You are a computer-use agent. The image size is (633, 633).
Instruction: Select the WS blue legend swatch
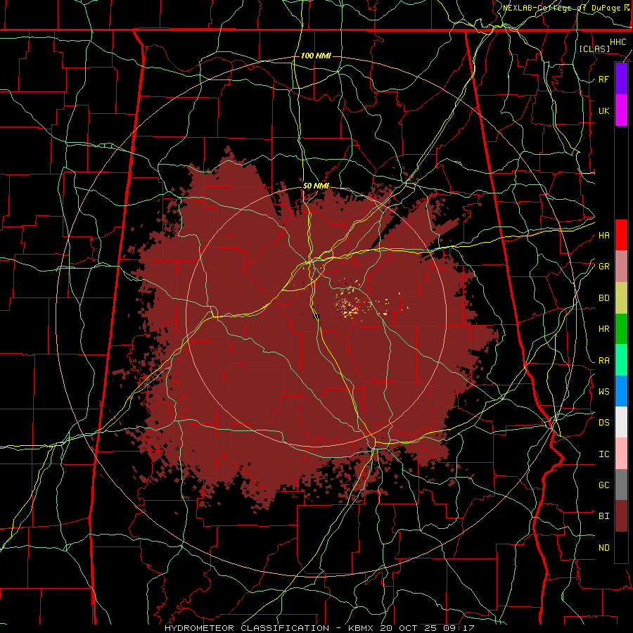pyautogui.click(x=621, y=391)
